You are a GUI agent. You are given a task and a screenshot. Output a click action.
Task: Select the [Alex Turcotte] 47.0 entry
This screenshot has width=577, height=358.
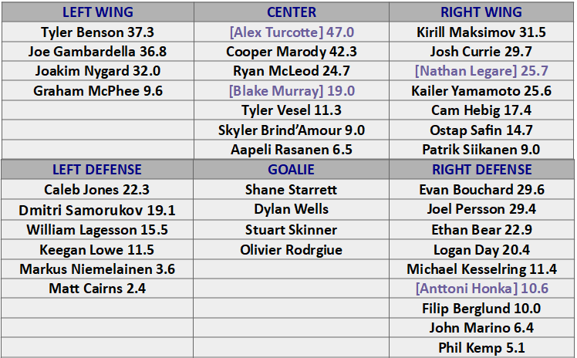click(x=291, y=32)
